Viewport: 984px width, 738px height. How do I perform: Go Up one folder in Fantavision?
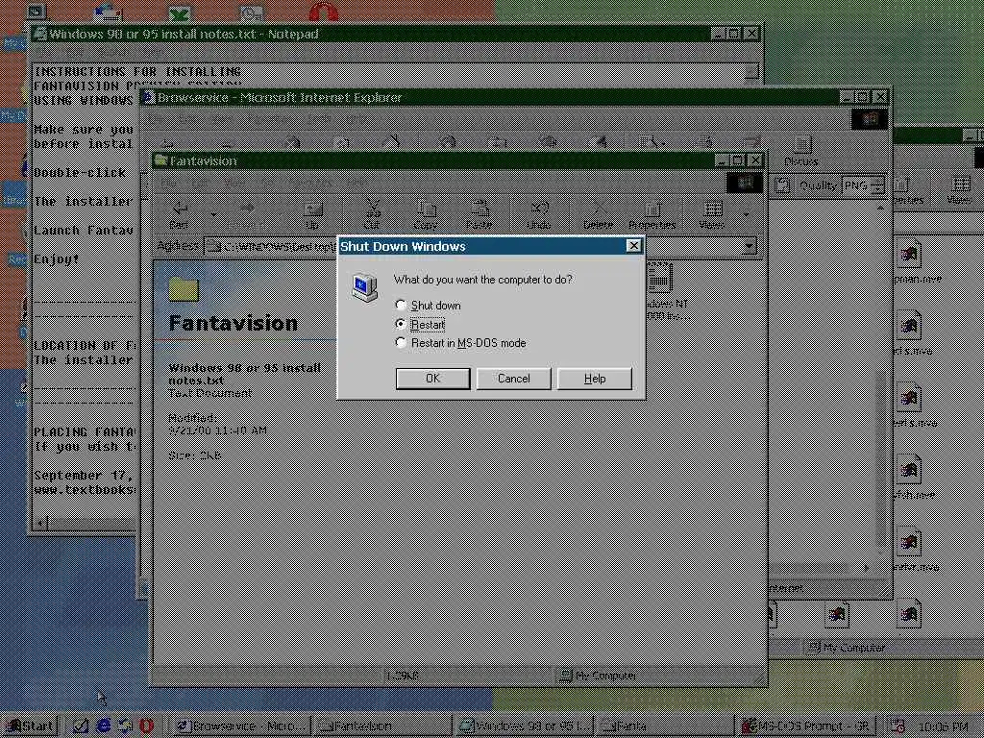312,214
